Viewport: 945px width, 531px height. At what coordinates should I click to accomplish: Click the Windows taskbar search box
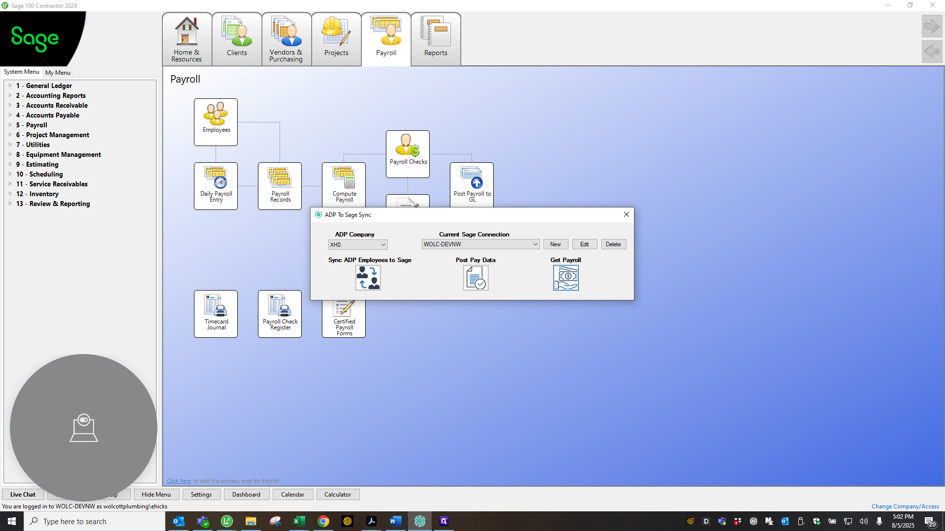(94, 521)
